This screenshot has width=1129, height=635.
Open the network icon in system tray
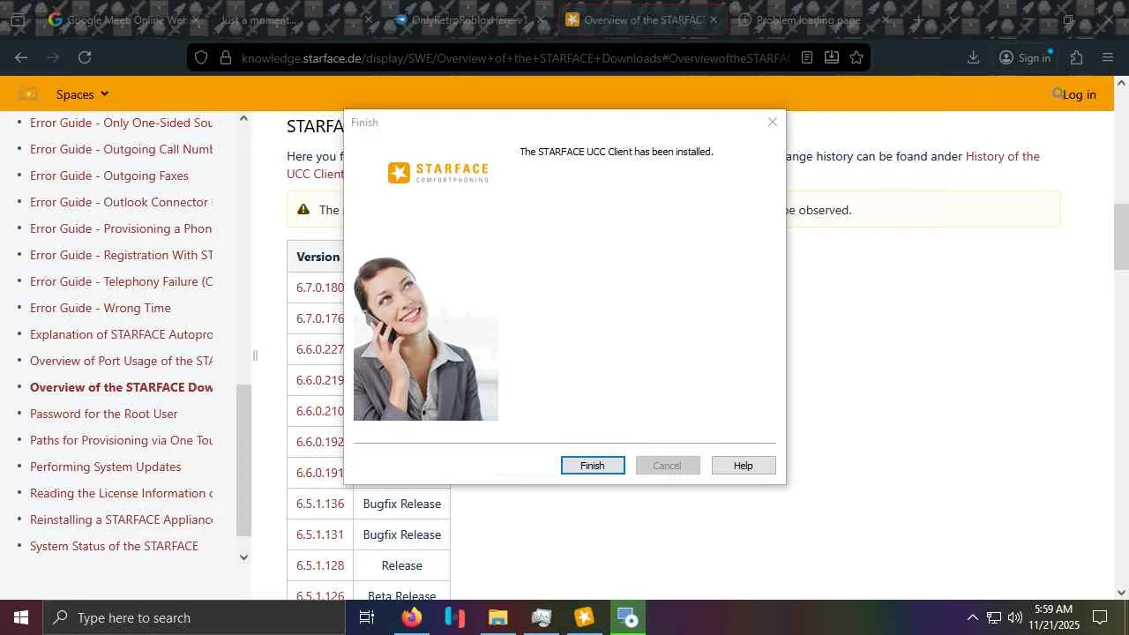[x=994, y=617]
